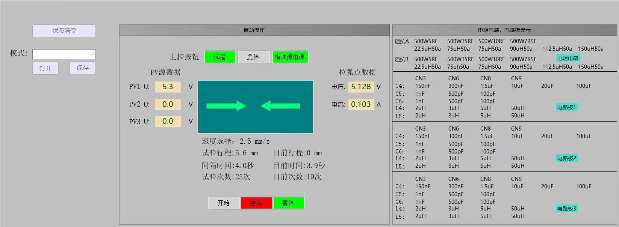Click the left-pointing green arrow
This screenshot has width=619, height=227.
pyautogui.click(x=280, y=106)
